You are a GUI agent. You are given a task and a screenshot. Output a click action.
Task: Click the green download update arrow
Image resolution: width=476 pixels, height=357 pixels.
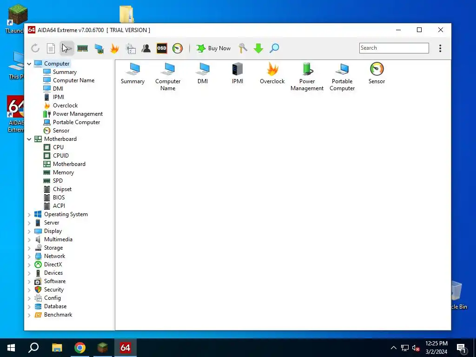(x=258, y=48)
